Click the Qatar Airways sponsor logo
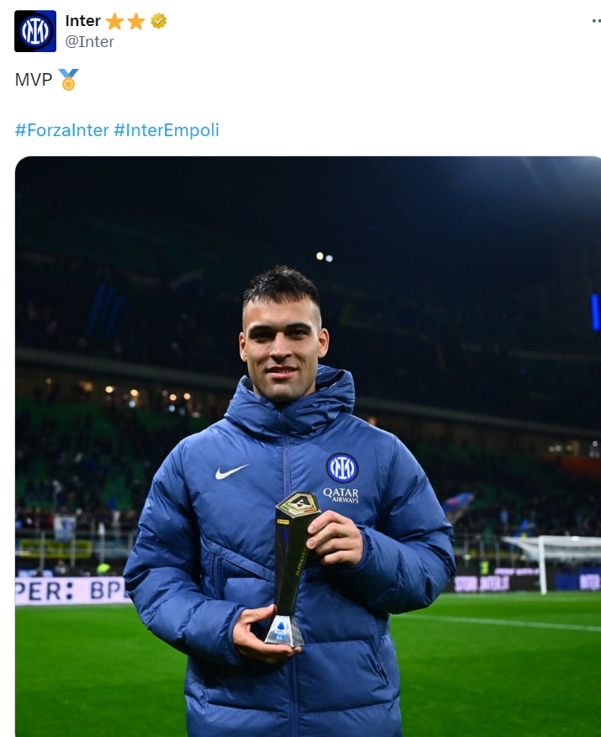Viewport: 601px width, 737px height. 341,495
